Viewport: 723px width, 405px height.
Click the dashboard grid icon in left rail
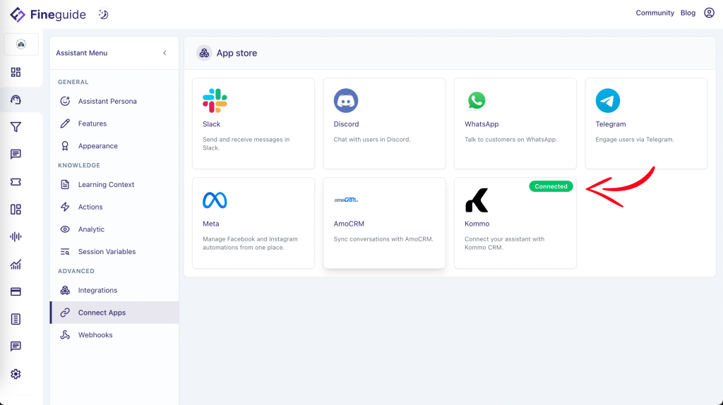pyautogui.click(x=16, y=72)
